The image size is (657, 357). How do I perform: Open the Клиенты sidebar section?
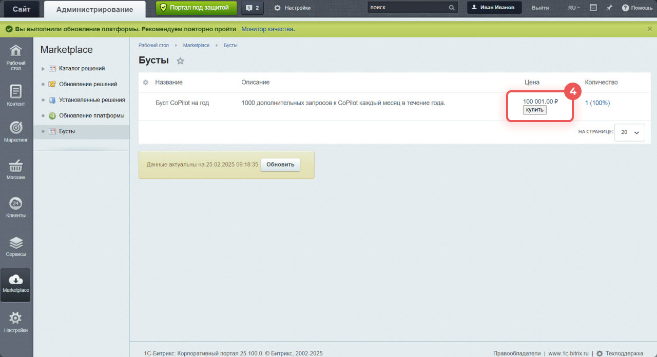[16, 208]
